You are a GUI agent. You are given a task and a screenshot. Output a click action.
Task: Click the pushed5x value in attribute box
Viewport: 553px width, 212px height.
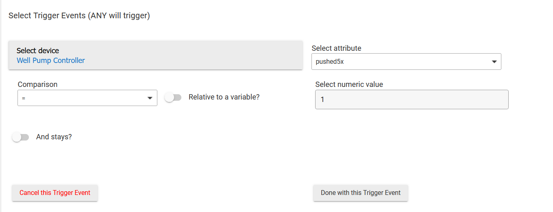tap(330, 62)
